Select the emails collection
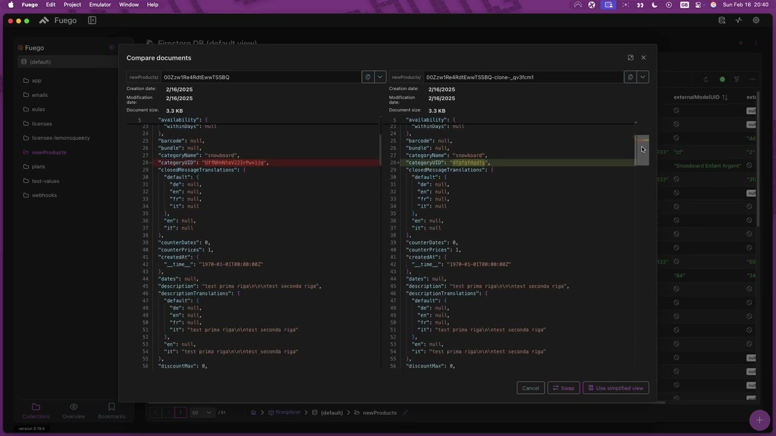The width and height of the screenshot is (776, 436). (x=39, y=95)
